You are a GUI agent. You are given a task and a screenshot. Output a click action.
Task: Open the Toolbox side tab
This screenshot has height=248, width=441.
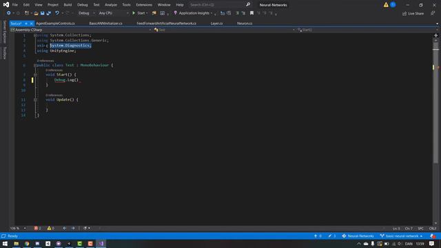[x=4, y=53]
